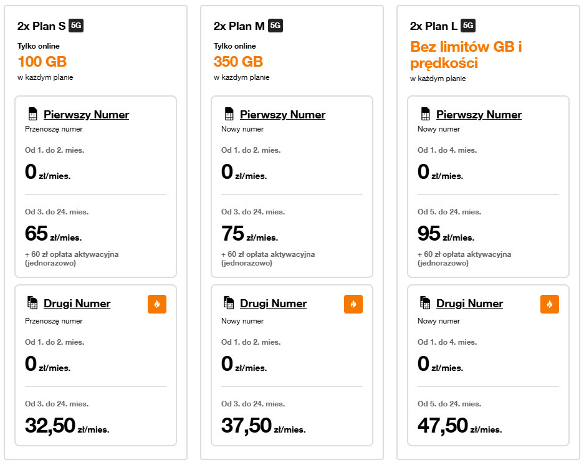Click the SIM card icon in Plan L Pierwszy Numer
Image resolution: width=584 pixels, height=465 pixels.
click(425, 115)
